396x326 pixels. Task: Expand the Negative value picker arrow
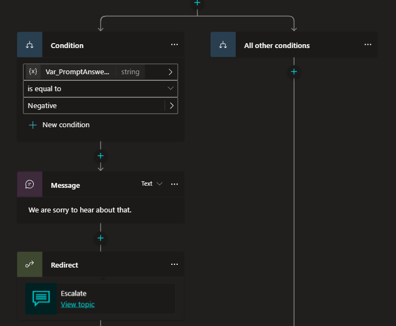(171, 105)
